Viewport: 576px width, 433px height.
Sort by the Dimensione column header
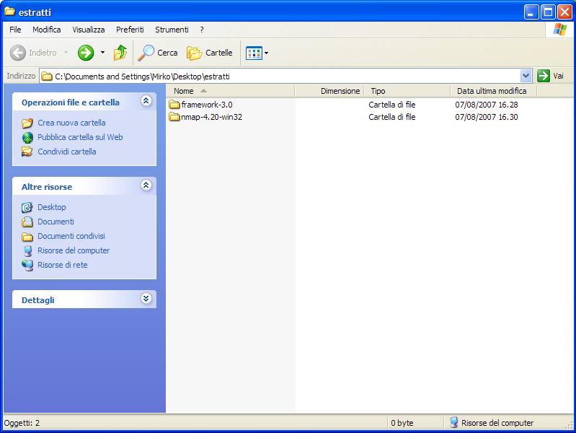[x=329, y=91]
